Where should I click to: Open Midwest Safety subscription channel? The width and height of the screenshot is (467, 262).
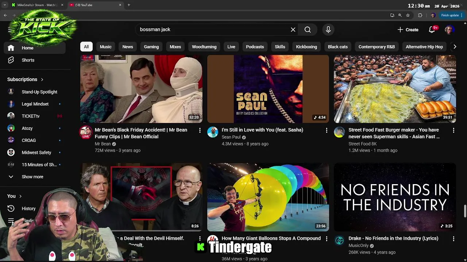[x=36, y=152]
